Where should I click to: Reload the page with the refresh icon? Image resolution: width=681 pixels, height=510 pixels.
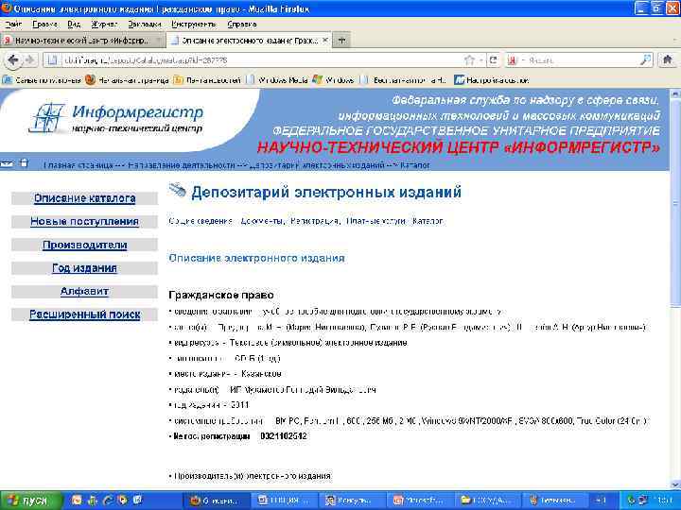[x=493, y=59]
